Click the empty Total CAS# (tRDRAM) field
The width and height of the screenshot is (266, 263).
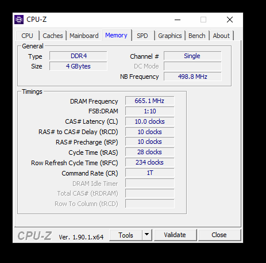(150, 193)
